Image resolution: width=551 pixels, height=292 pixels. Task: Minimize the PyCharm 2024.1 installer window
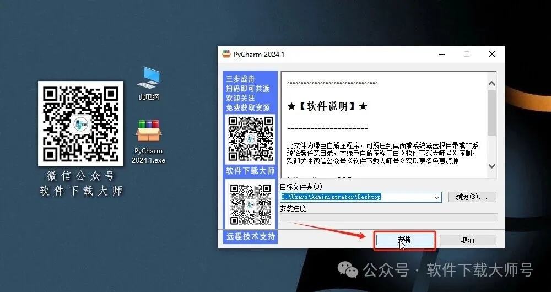tap(442, 54)
